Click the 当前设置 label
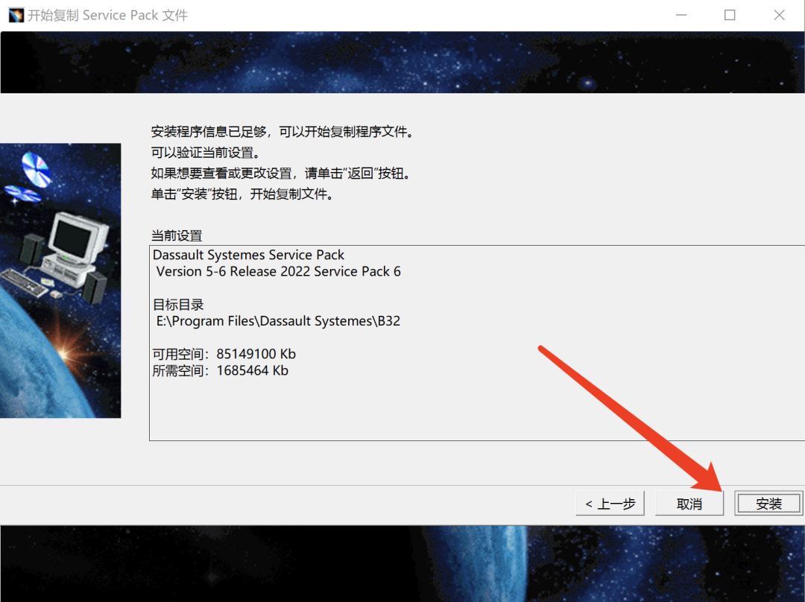This screenshot has width=805, height=602. pyautogui.click(x=177, y=235)
